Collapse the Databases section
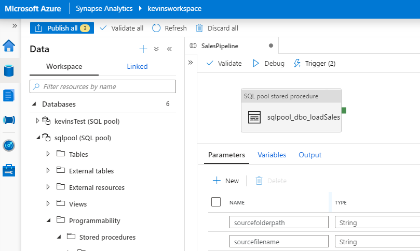The width and height of the screenshot is (420, 251). click(34, 104)
